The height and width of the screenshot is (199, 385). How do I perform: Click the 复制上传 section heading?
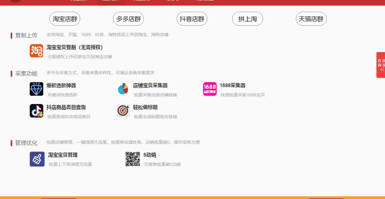[x=26, y=36]
